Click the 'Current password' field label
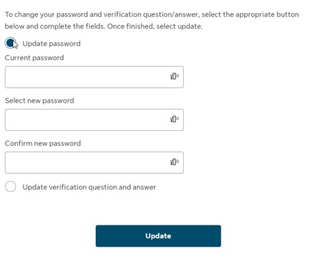The image size is (314, 257). (34, 58)
